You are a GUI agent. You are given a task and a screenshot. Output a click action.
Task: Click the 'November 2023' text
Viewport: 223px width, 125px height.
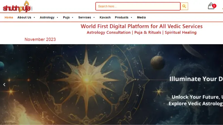[40, 39]
